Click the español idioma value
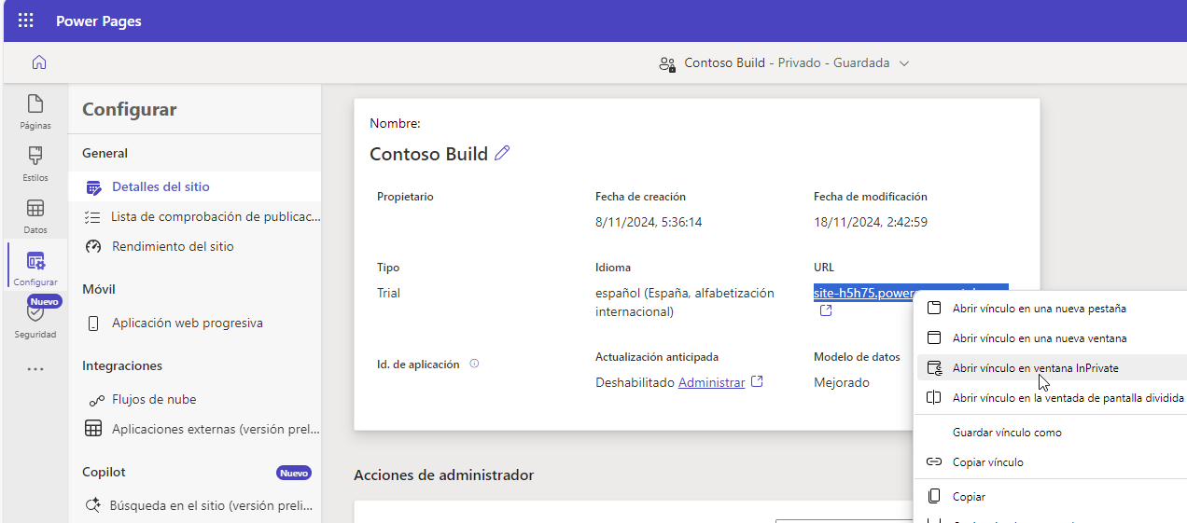 pyautogui.click(x=685, y=302)
